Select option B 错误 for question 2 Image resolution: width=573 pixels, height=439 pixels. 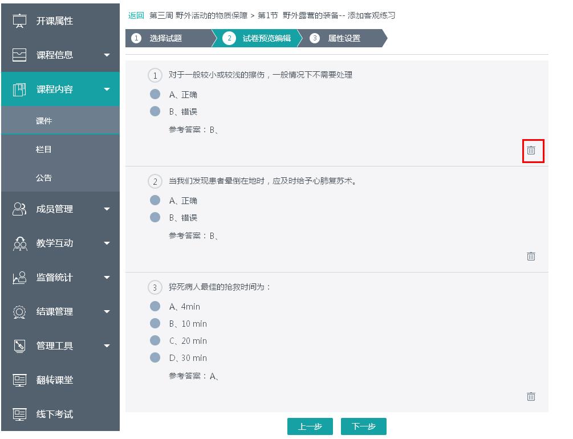(x=155, y=217)
